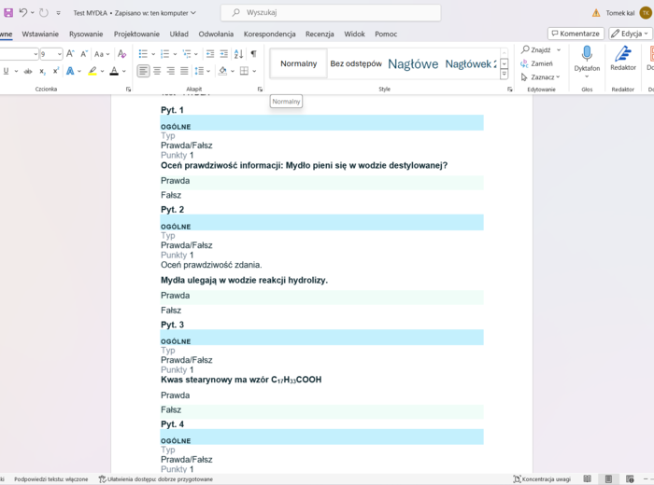This screenshot has width=654, height=485.
Task: Decrease font size with the A-down icon
Action: [x=84, y=54]
